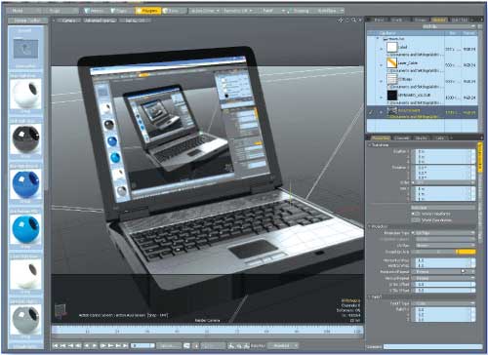The width and height of the screenshot is (488, 355).
Task: Open the Symmetry dropdown in top toolbar
Action: [238, 11]
